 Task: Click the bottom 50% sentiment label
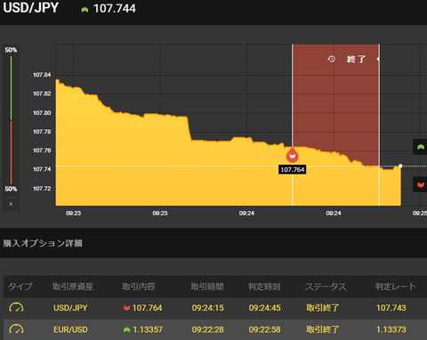[11, 189]
